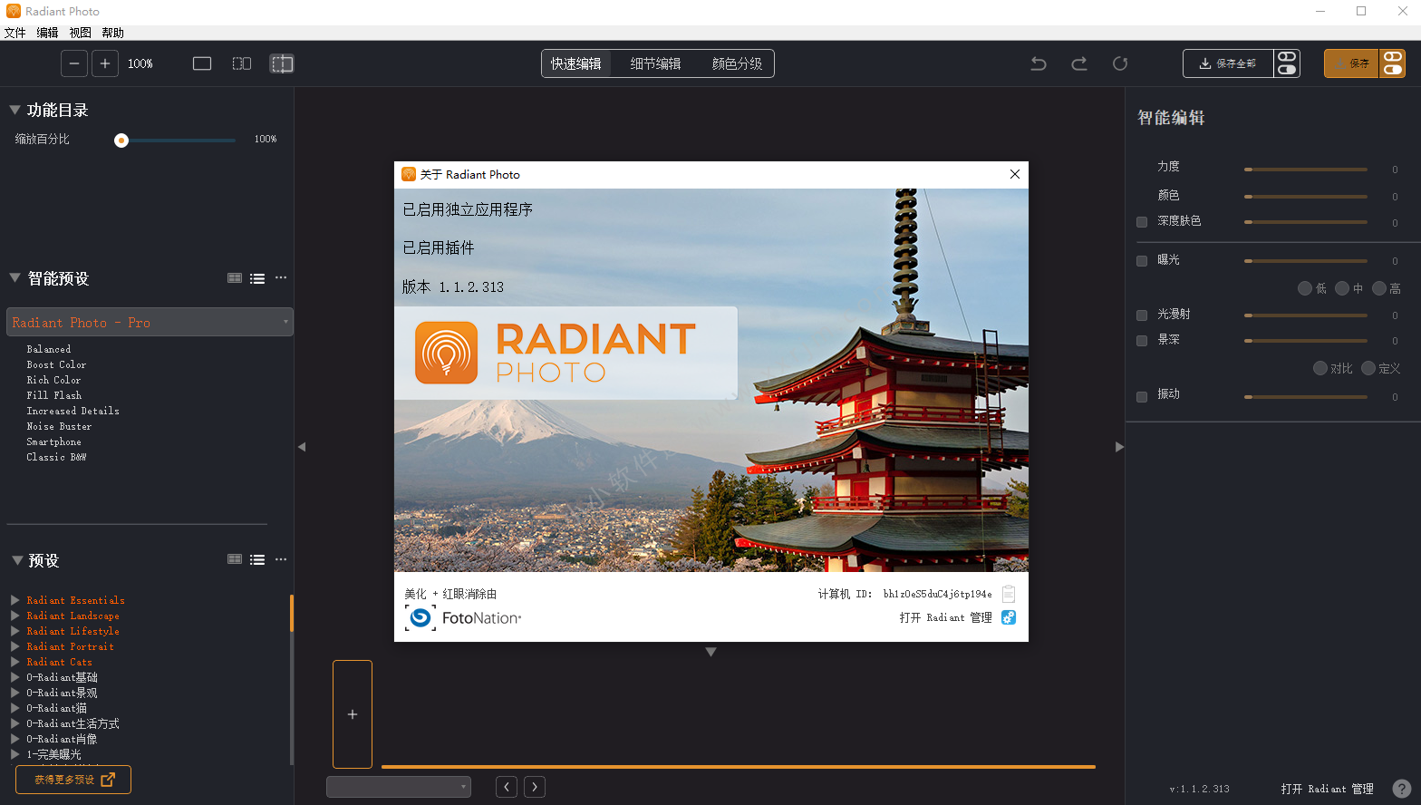Select side-by-side compare view icon

[242, 63]
